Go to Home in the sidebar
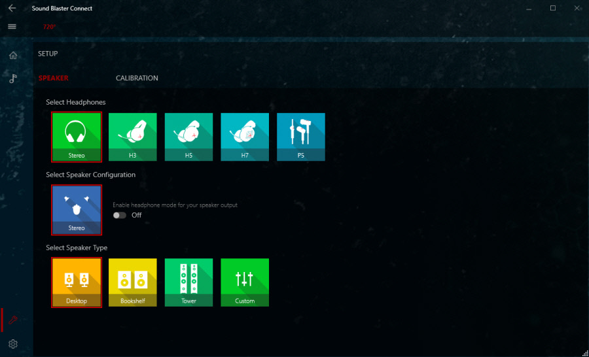The image size is (589, 357). 13,55
